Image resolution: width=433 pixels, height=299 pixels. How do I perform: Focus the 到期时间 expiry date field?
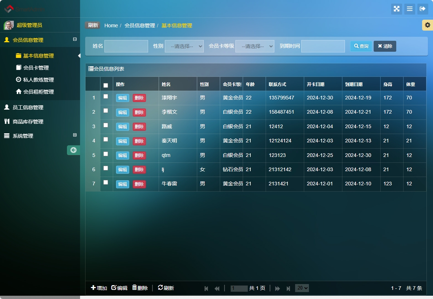tap(323, 46)
